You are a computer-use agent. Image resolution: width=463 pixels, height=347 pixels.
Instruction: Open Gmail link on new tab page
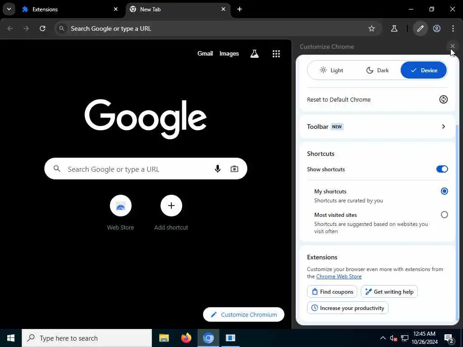[x=205, y=53]
